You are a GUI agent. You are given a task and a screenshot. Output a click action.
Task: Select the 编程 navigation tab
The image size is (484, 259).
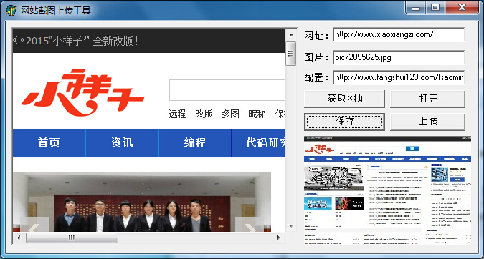[x=195, y=143]
